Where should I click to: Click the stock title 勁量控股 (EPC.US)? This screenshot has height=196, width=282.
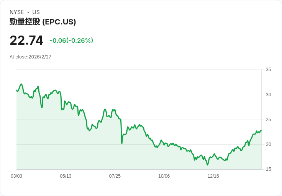click(x=43, y=22)
